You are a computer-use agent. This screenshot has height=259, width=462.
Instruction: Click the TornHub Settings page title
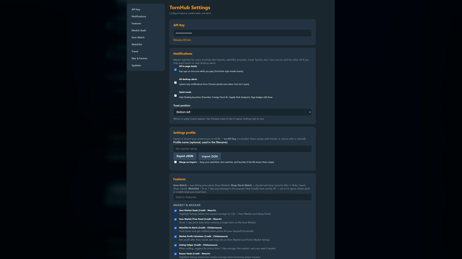(x=190, y=7)
